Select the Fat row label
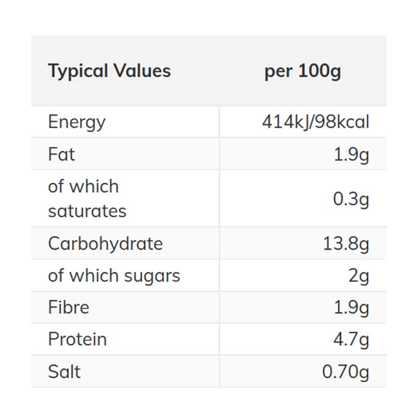The image size is (420, 420). pyautogui.click(x=61, y=154)
